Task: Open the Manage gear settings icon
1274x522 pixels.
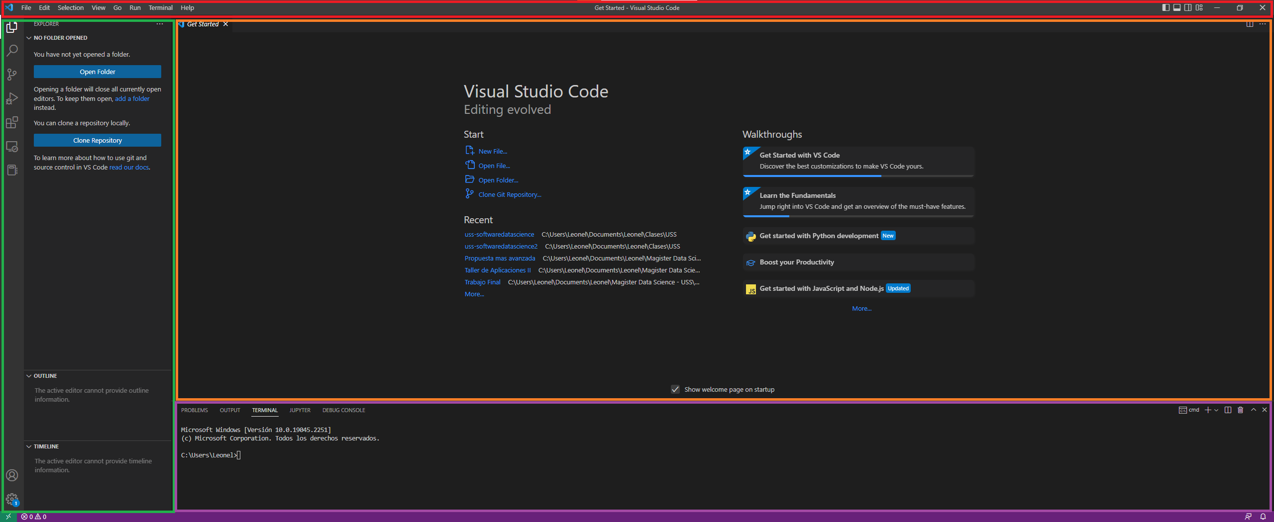Action: (12, 499)
